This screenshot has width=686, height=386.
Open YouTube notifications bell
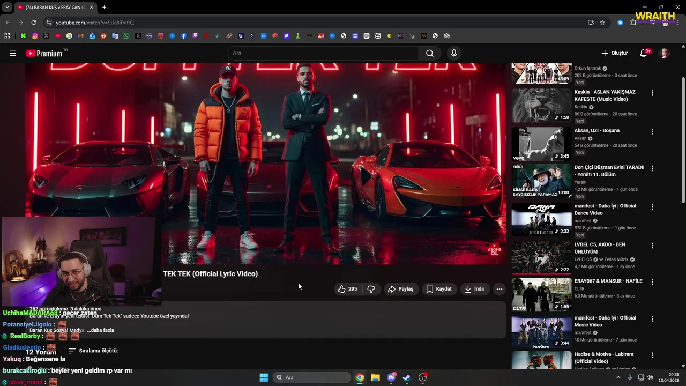644,53
